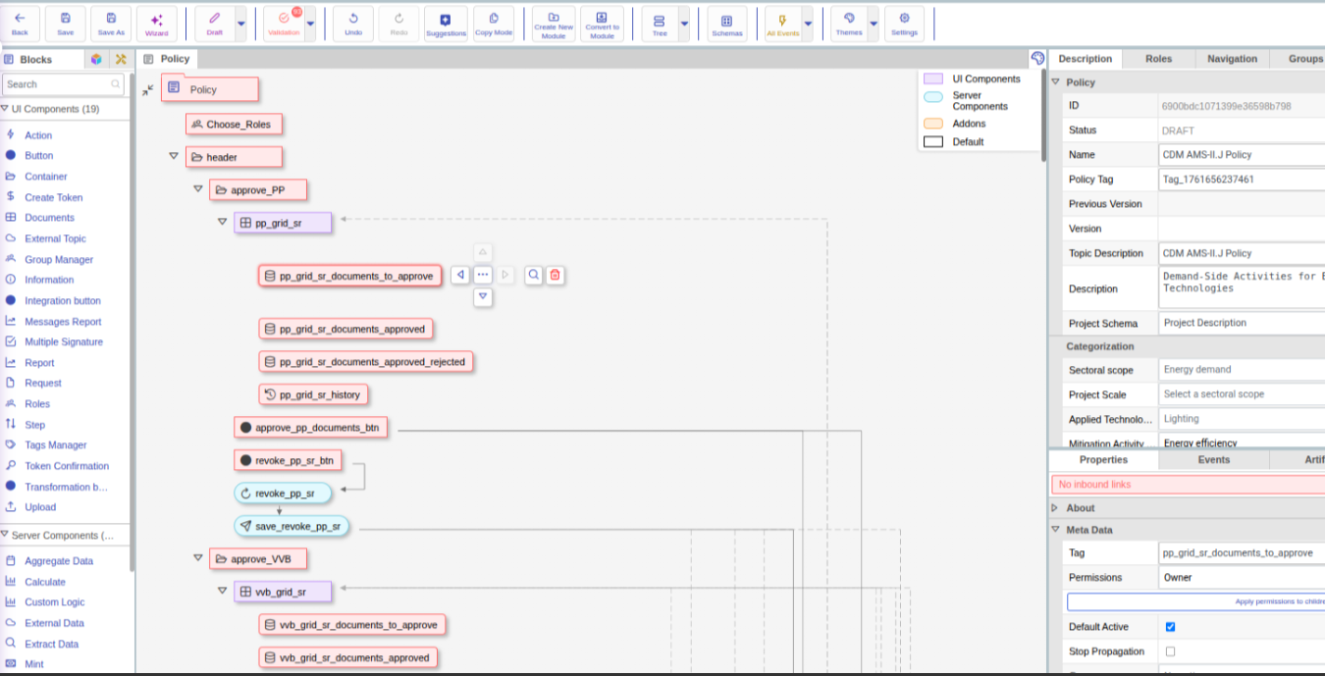Switch to the Roles tab
The height and width of the screenshot is (676, 1325).
(1158, 59)
